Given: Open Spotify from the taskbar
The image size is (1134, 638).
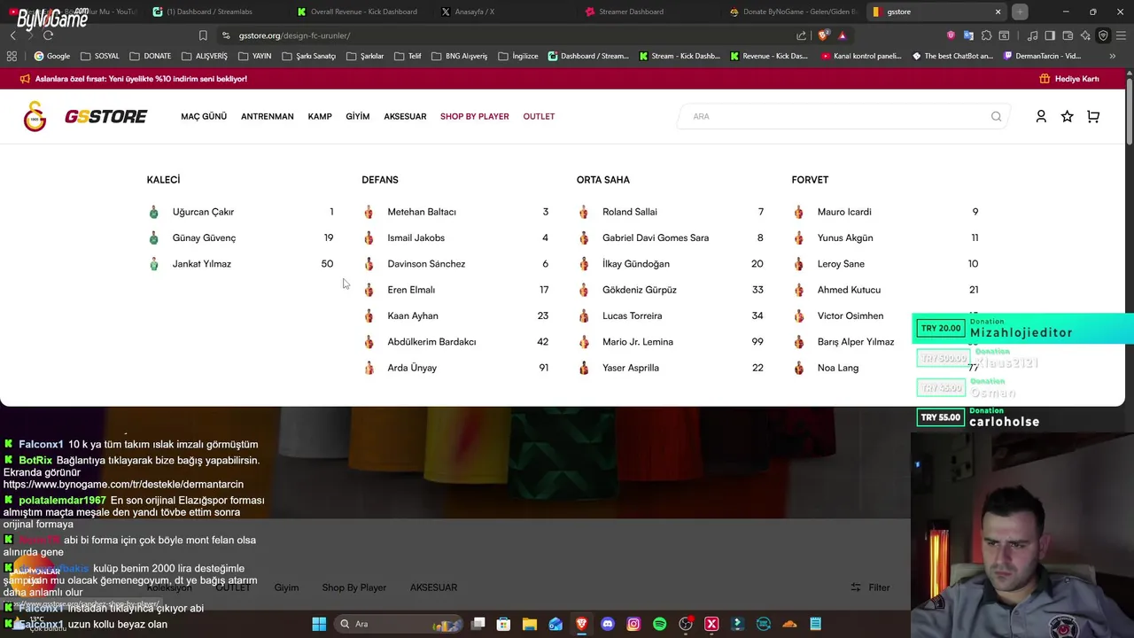Looking at the screenshot, I should (659, 624).
